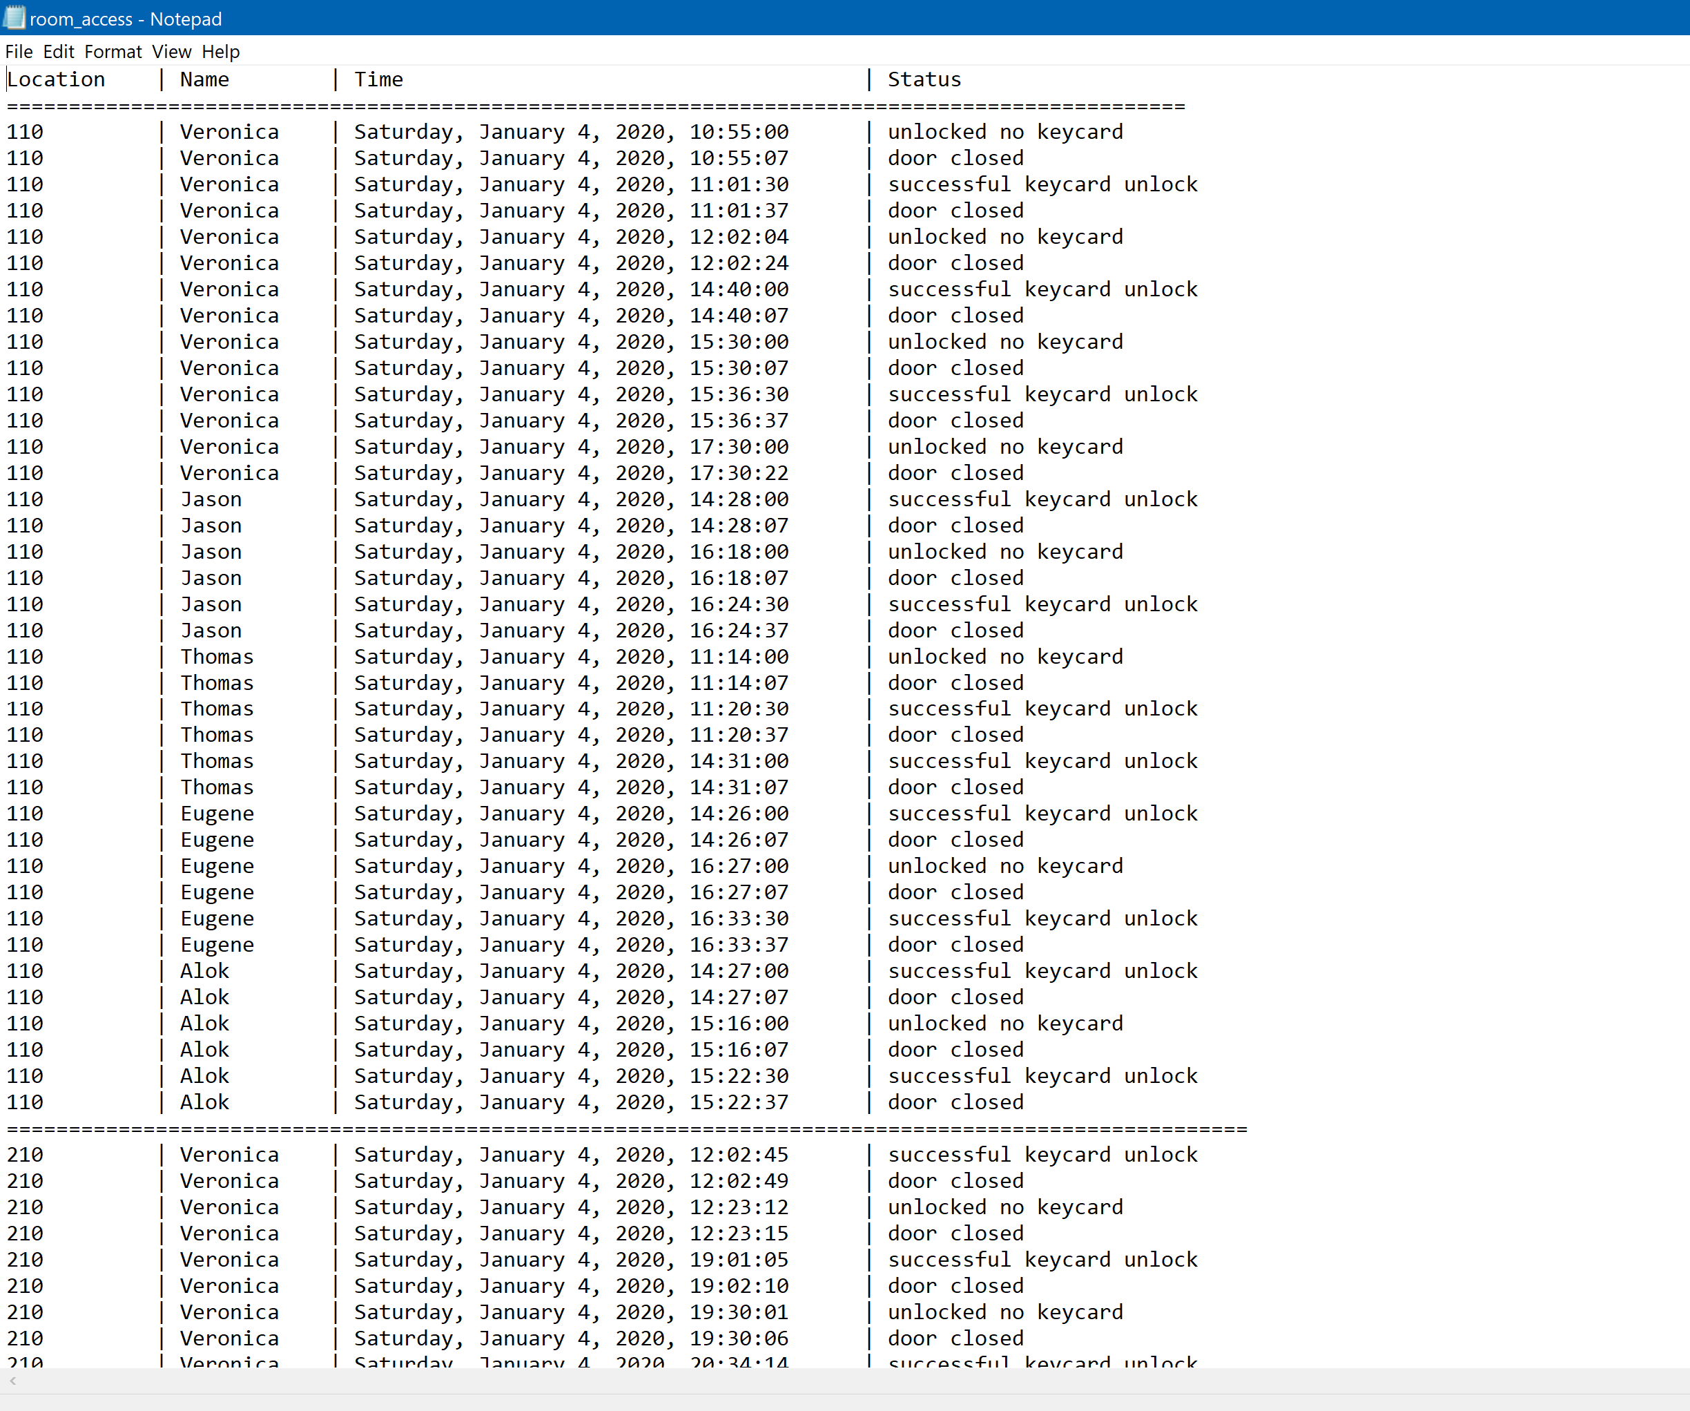Click Alok's 15:22:37 door closed entry
The width and height of the screenshot is (1690, 1411).
[955, 1102]
